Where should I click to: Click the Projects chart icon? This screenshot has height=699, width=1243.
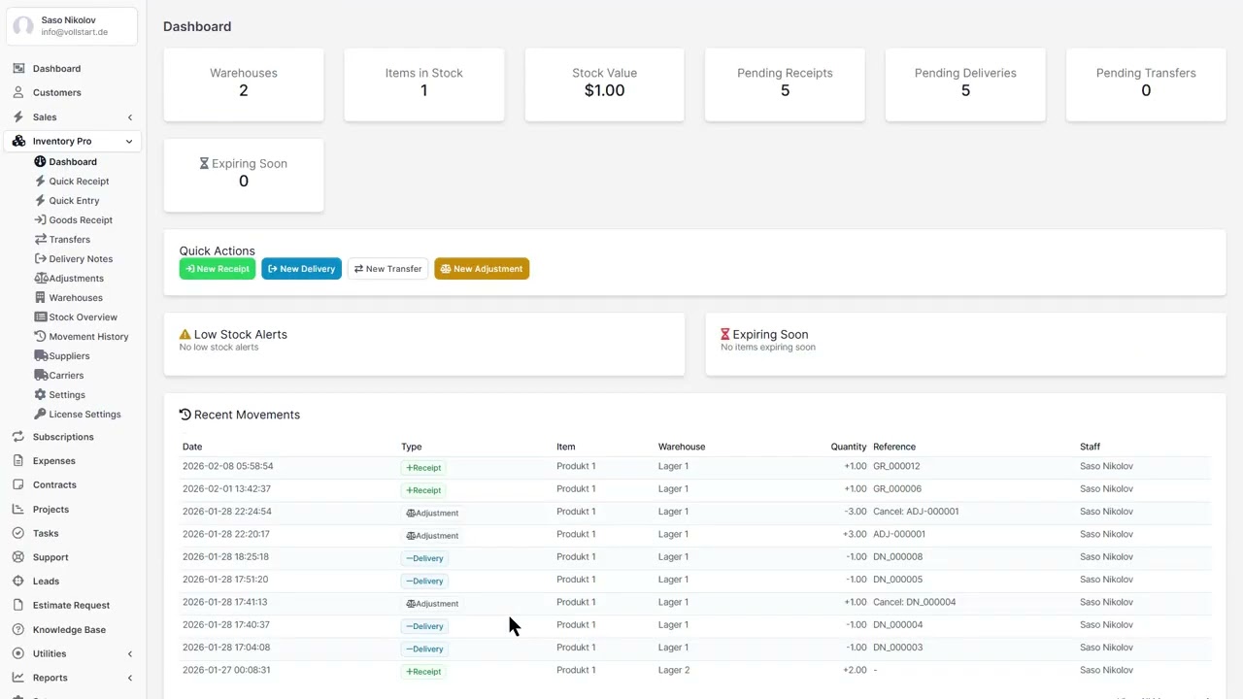[x=18, y=510]
